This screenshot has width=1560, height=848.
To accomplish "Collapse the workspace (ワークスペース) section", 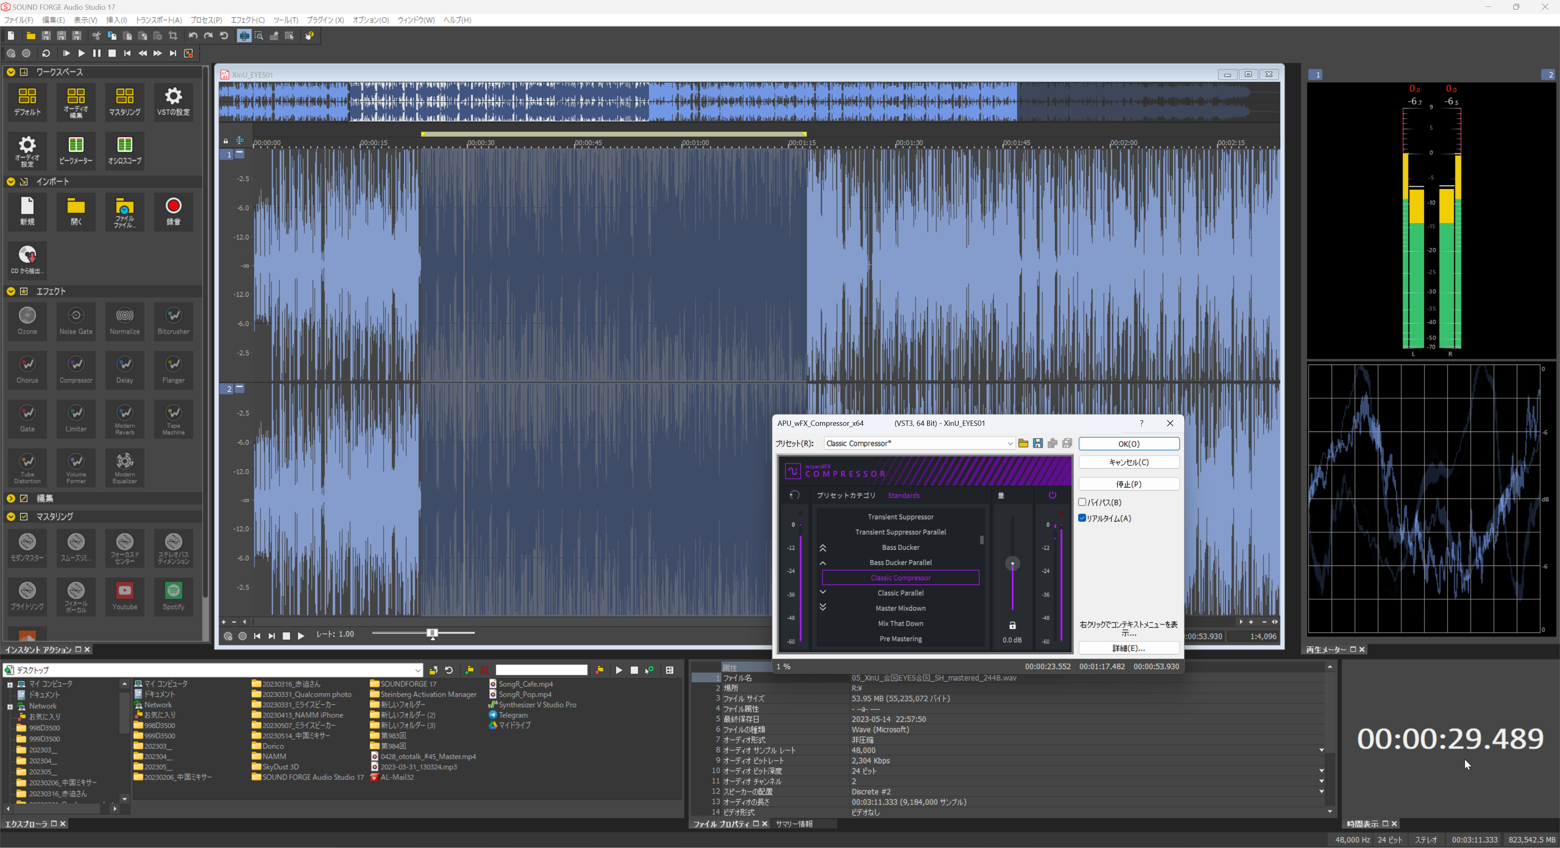I will (11, 72).
